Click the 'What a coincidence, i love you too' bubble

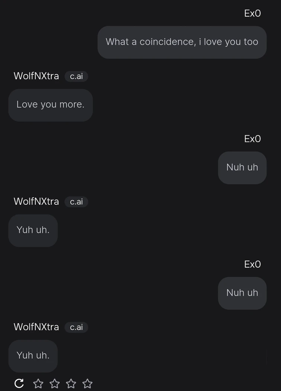tap(182, 42)
